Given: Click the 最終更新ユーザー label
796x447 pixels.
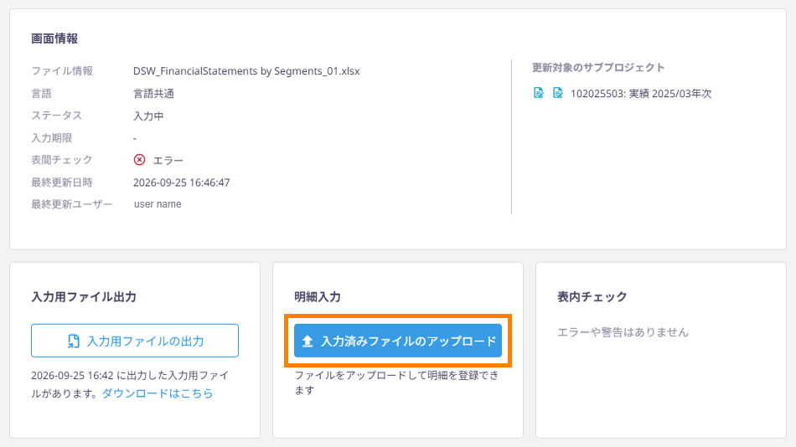Looking at the screenshot, I should coord(71,204).
